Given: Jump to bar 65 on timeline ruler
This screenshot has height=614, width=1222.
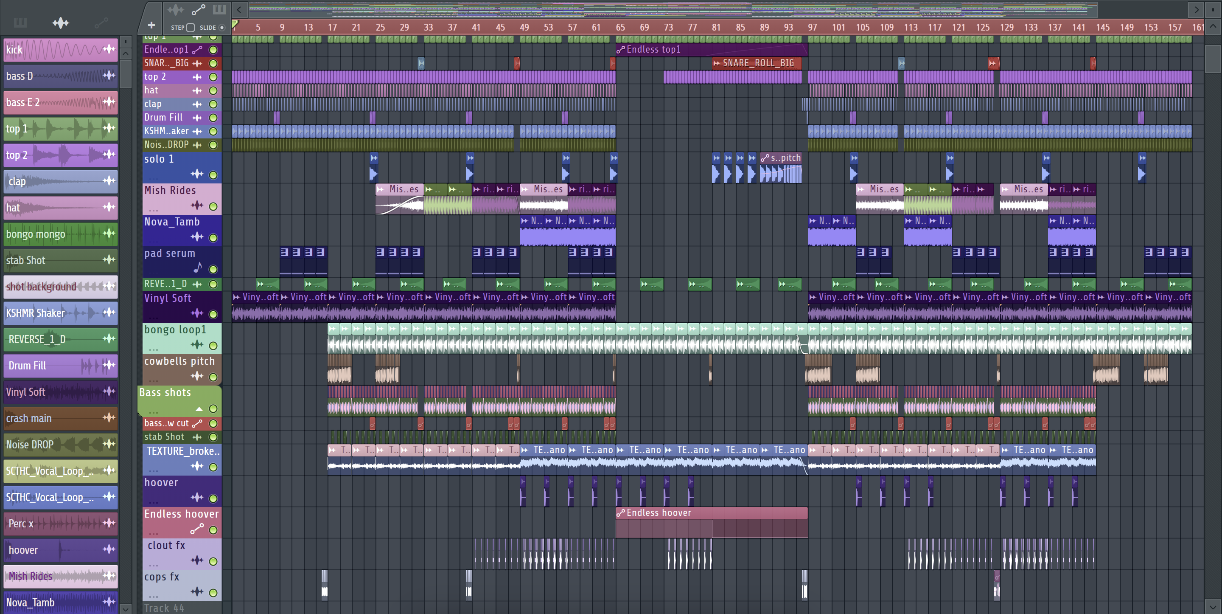Looking at the screenshot, I should pyautogui.click(x=620, y=27).
